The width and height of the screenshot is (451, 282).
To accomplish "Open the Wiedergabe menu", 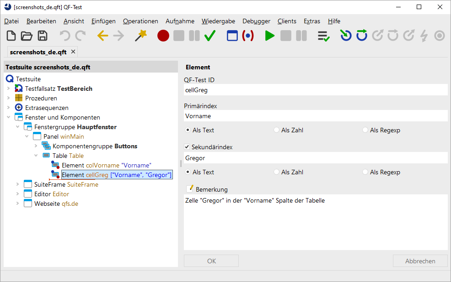I will pos(218,21).
